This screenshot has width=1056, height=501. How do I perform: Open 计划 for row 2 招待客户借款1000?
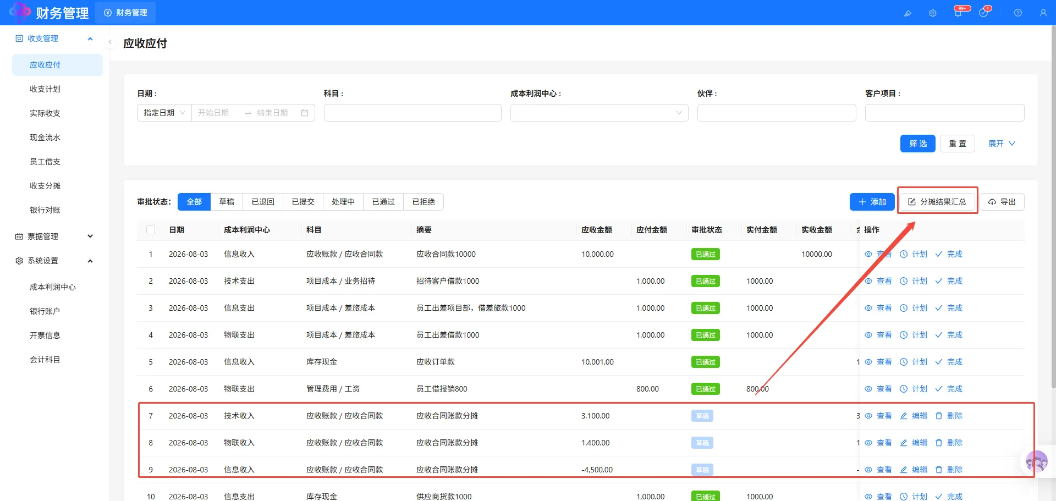[x=914, y=281]
